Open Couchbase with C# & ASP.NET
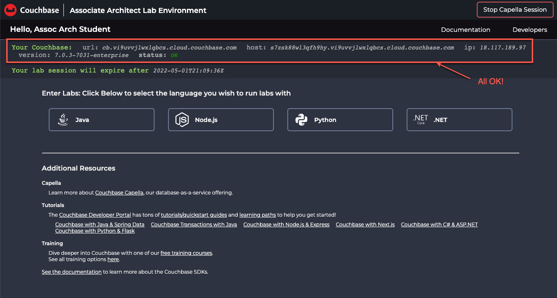The image size is (557, 298). tap(439, 225)
